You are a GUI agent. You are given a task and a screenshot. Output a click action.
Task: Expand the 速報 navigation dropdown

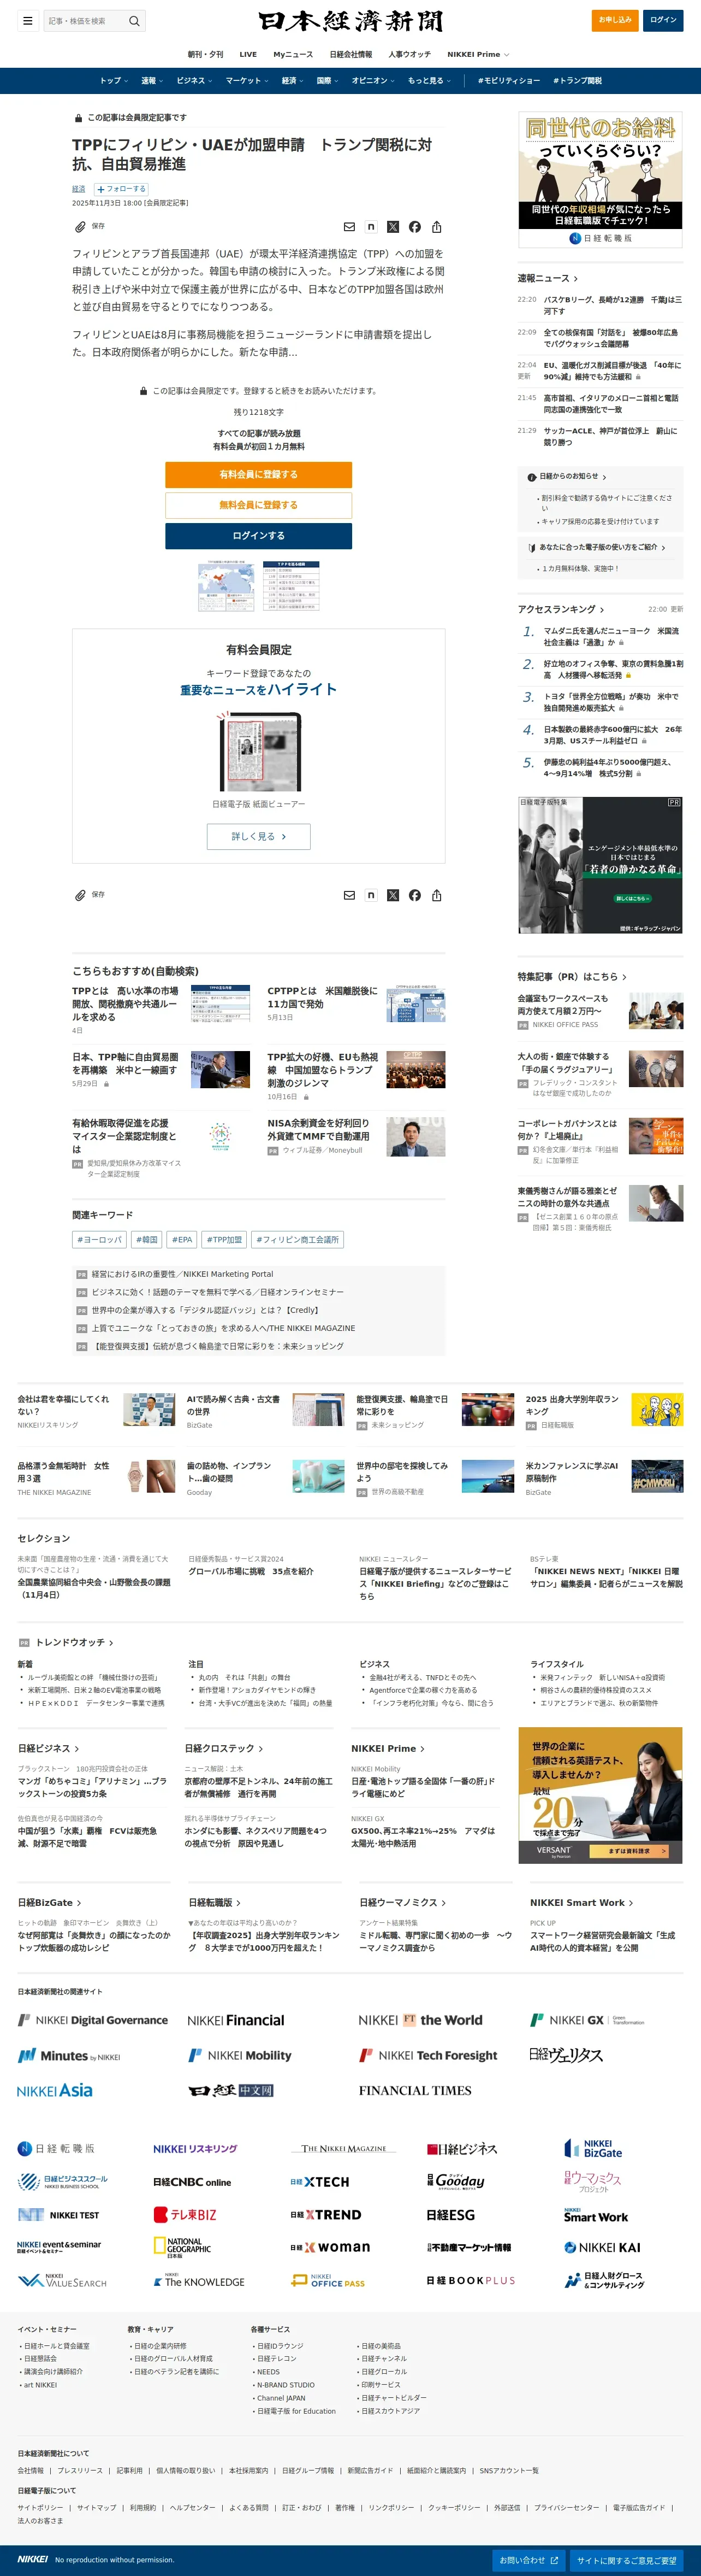pyautogui.click(x=151, y=81)
